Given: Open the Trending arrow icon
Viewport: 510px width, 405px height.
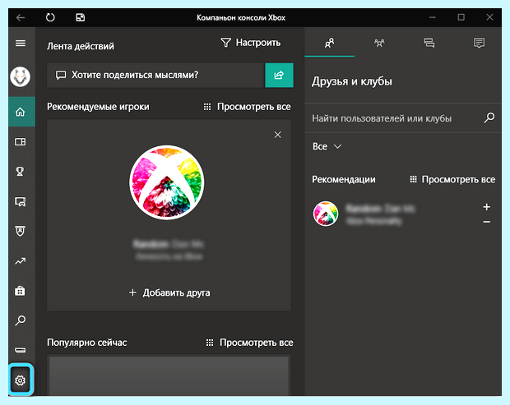Looking at the screenshot, I should click(21, 260).
